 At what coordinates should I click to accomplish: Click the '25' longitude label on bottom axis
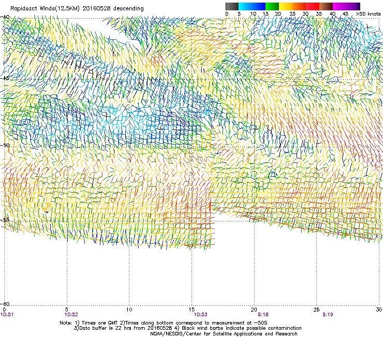(x=316, y=310)
